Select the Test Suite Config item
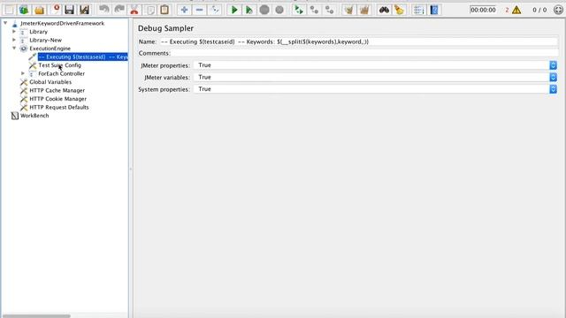Image resolution: width=566 pixels, height=318 pixels. [59, 65]
